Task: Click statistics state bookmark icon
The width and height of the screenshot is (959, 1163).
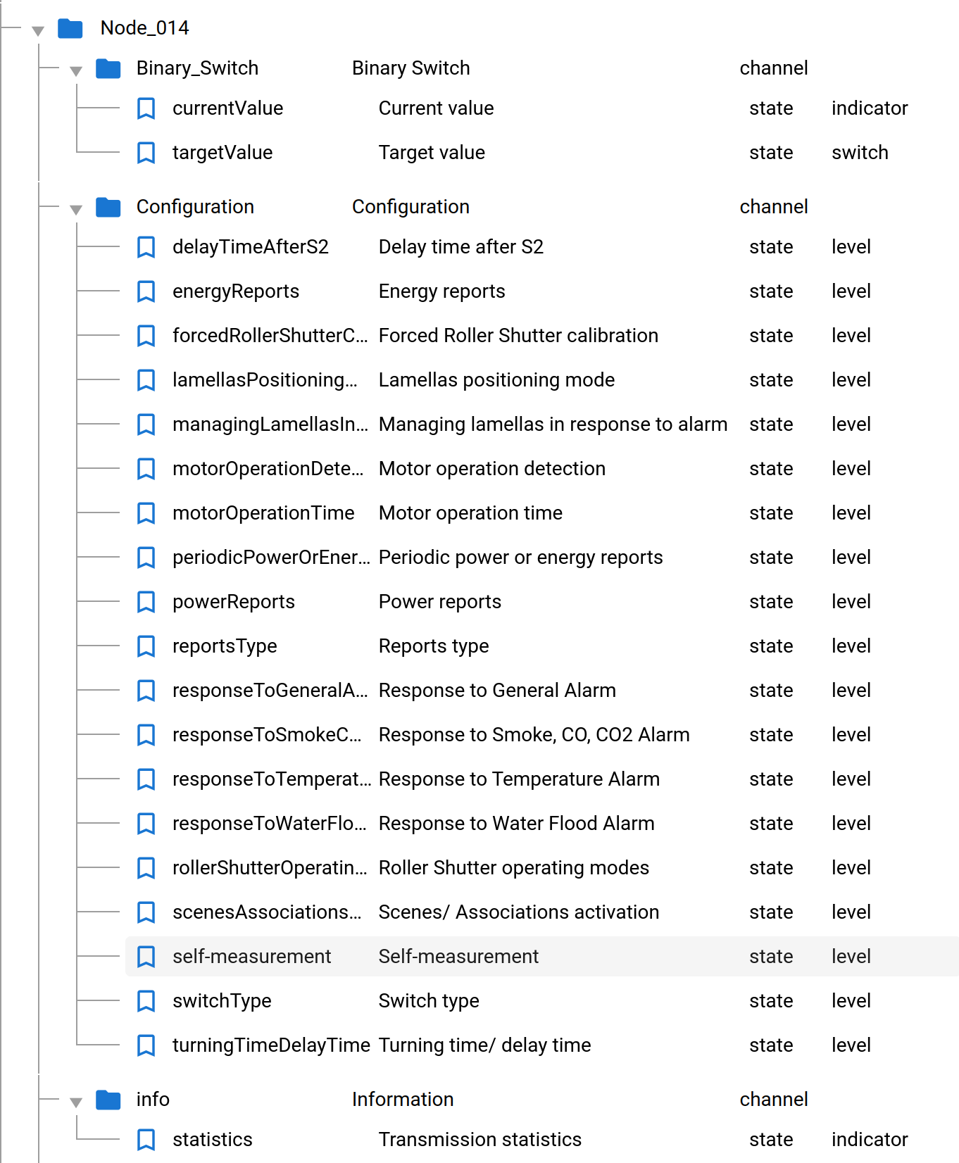Action: pos(146,1140)
